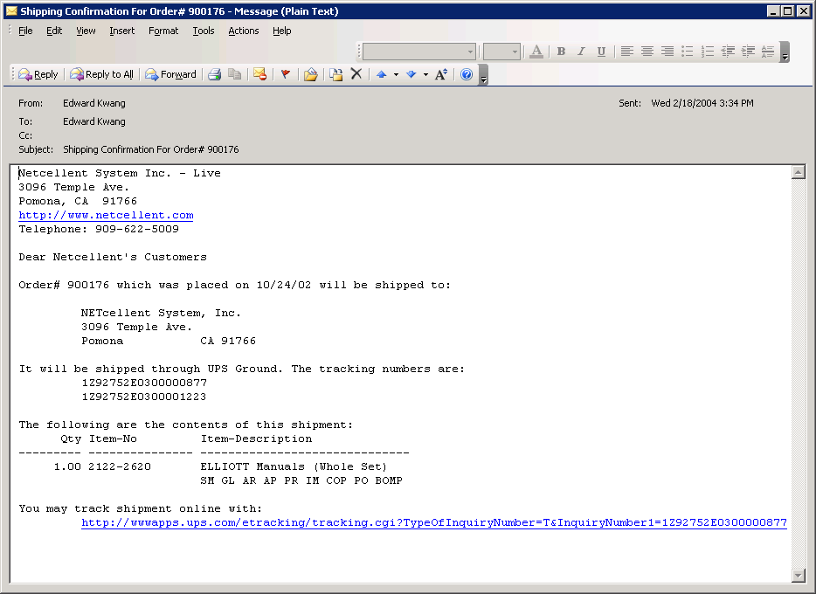Toggle Italic formatting

581,52
